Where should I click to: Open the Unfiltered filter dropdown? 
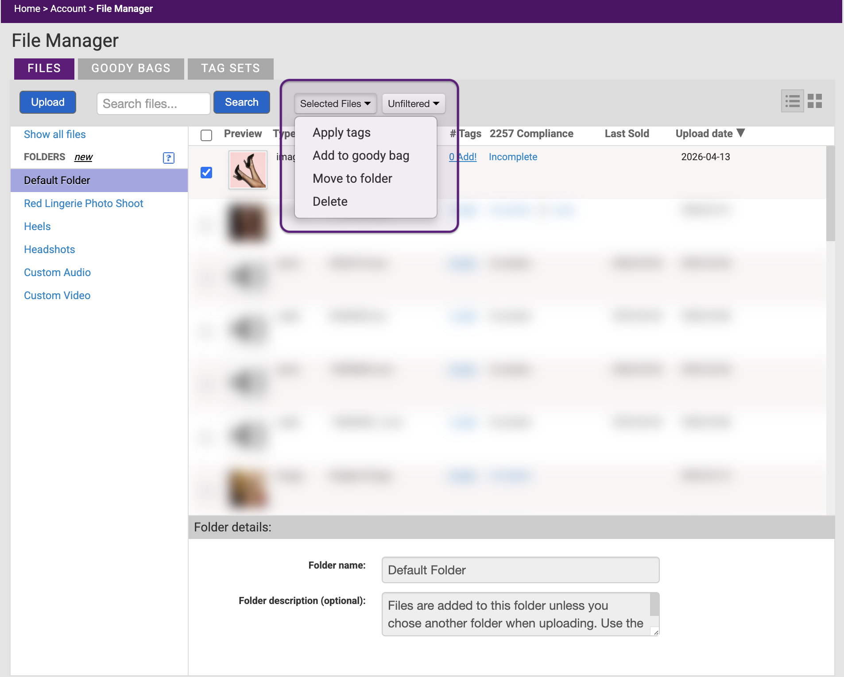point(414,104)
